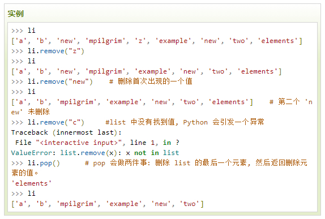Viewport: 325px width, 219px height.
Task: Click the comment 删除首次出现的一个值
Action: coord(151,81)
